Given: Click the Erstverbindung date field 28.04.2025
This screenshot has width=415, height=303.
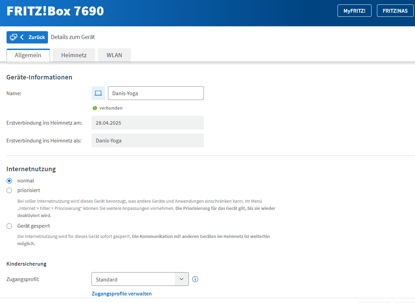Looking at the screenshot, I should pos(148,123).
